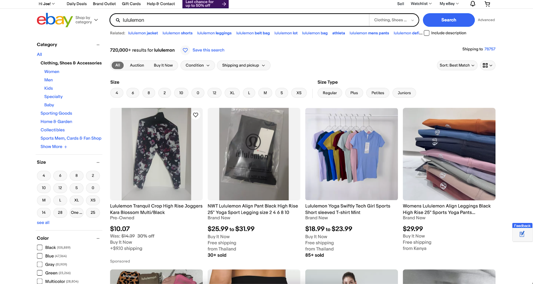Click the plus next to Show More

click(66, 147)
